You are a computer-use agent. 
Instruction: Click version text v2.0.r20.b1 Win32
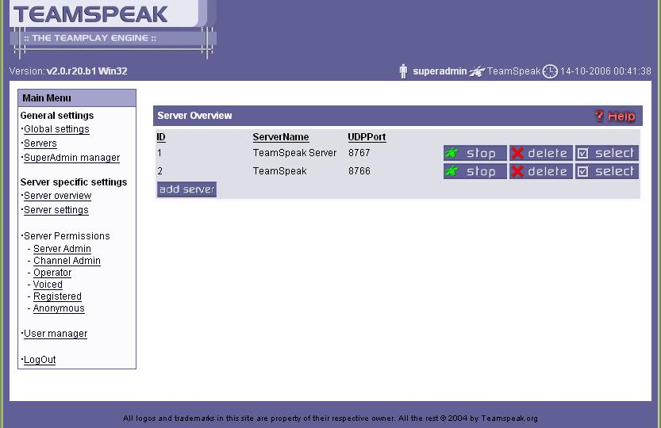[86, 71]
